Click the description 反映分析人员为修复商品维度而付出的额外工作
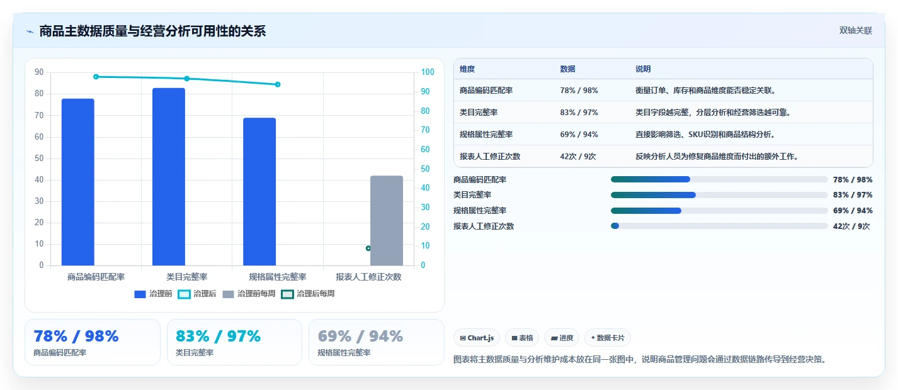The width and height of the screenshot is (898, 390). 717,157
